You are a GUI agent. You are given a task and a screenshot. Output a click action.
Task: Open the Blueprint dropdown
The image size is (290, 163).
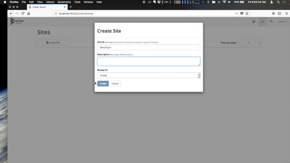[149, 75]
